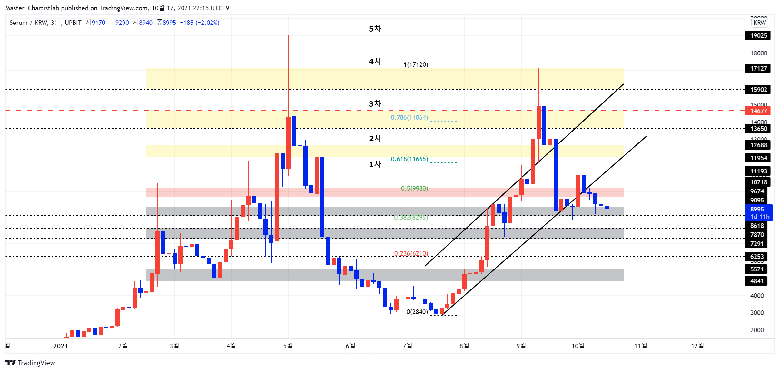
Task: Click the 5월 time axis label
Action: click(288, 346)
